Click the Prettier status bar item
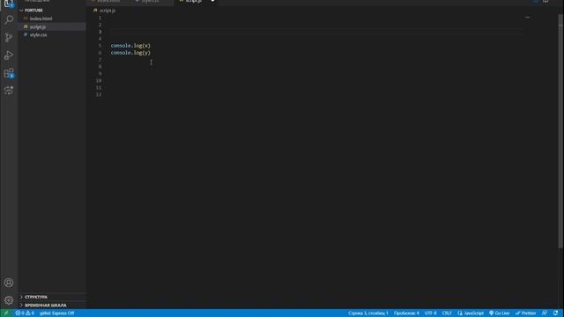This screenshot has width=564, height=317. (x=525, y=313)
